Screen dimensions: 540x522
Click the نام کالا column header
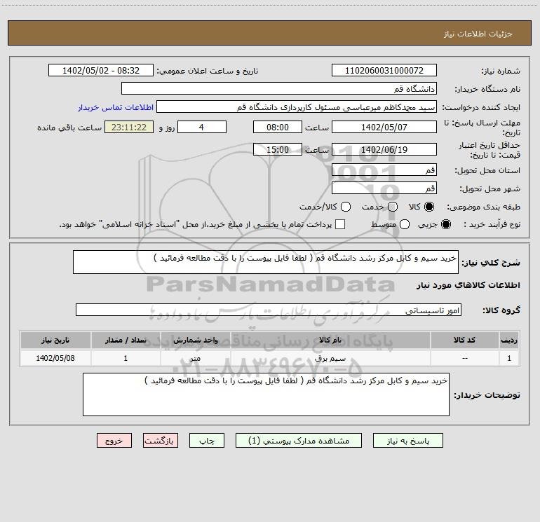[x=330, y=340]
